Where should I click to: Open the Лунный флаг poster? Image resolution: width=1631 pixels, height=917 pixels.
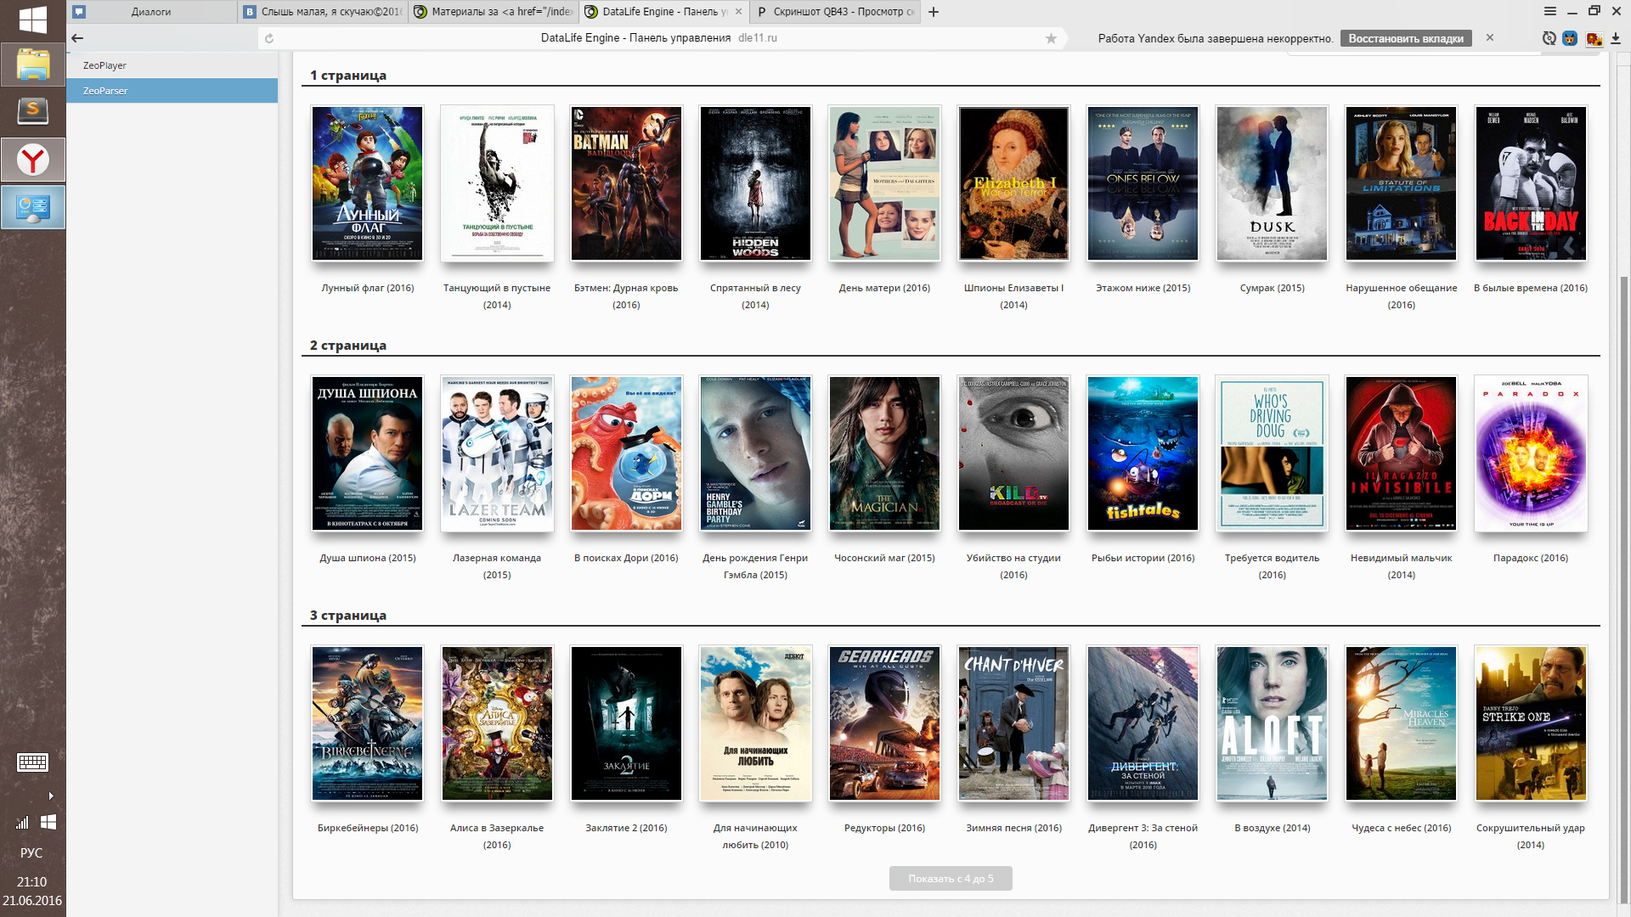(368, 183)
